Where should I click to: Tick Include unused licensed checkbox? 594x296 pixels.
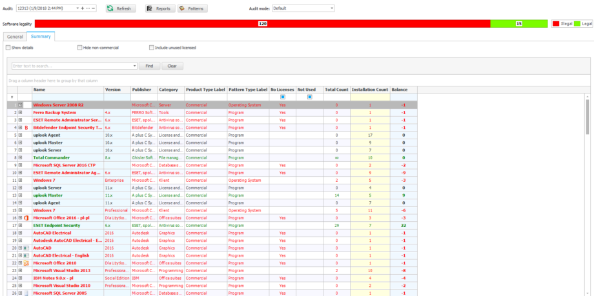[152, 48]
